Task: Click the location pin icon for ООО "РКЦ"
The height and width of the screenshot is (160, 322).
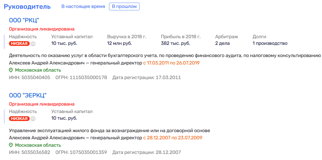Action: coord(11,71)
